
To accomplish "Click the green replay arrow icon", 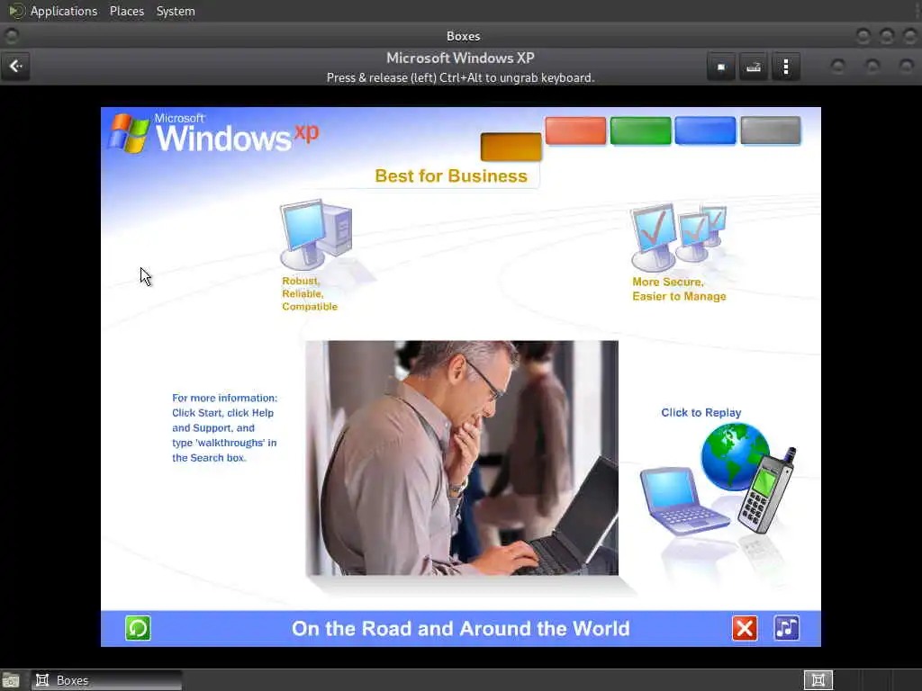I will [138, 628].
